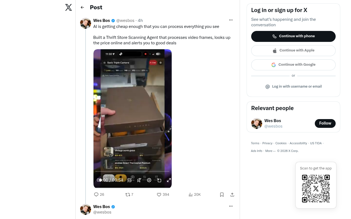Open the share icon under the post
This screenshot has width=351, height=219.
pos(232,195)
